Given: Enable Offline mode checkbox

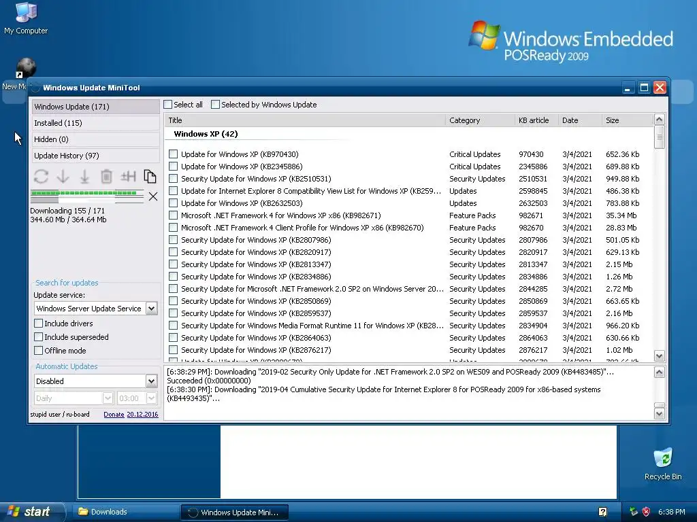Looking at the screenshot, I should pos(39,350).
